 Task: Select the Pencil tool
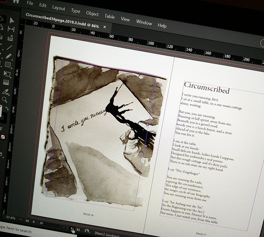(9, 56)
